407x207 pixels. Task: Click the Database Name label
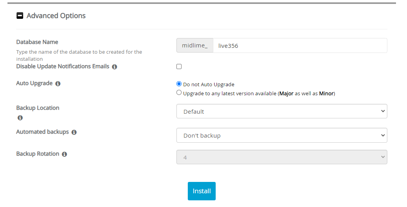coord(37,42)
